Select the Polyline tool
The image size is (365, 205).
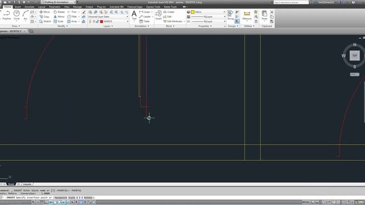[x=6, y=15]
